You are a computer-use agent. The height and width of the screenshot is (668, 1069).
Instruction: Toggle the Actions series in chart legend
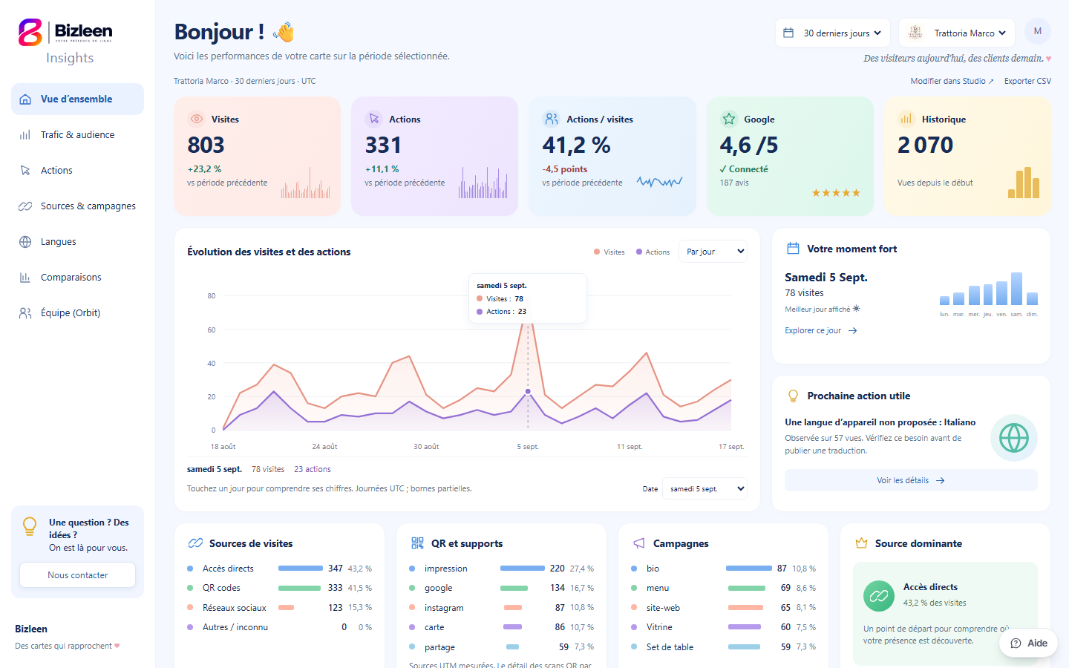pyautogui.click(x=653, y=252)
